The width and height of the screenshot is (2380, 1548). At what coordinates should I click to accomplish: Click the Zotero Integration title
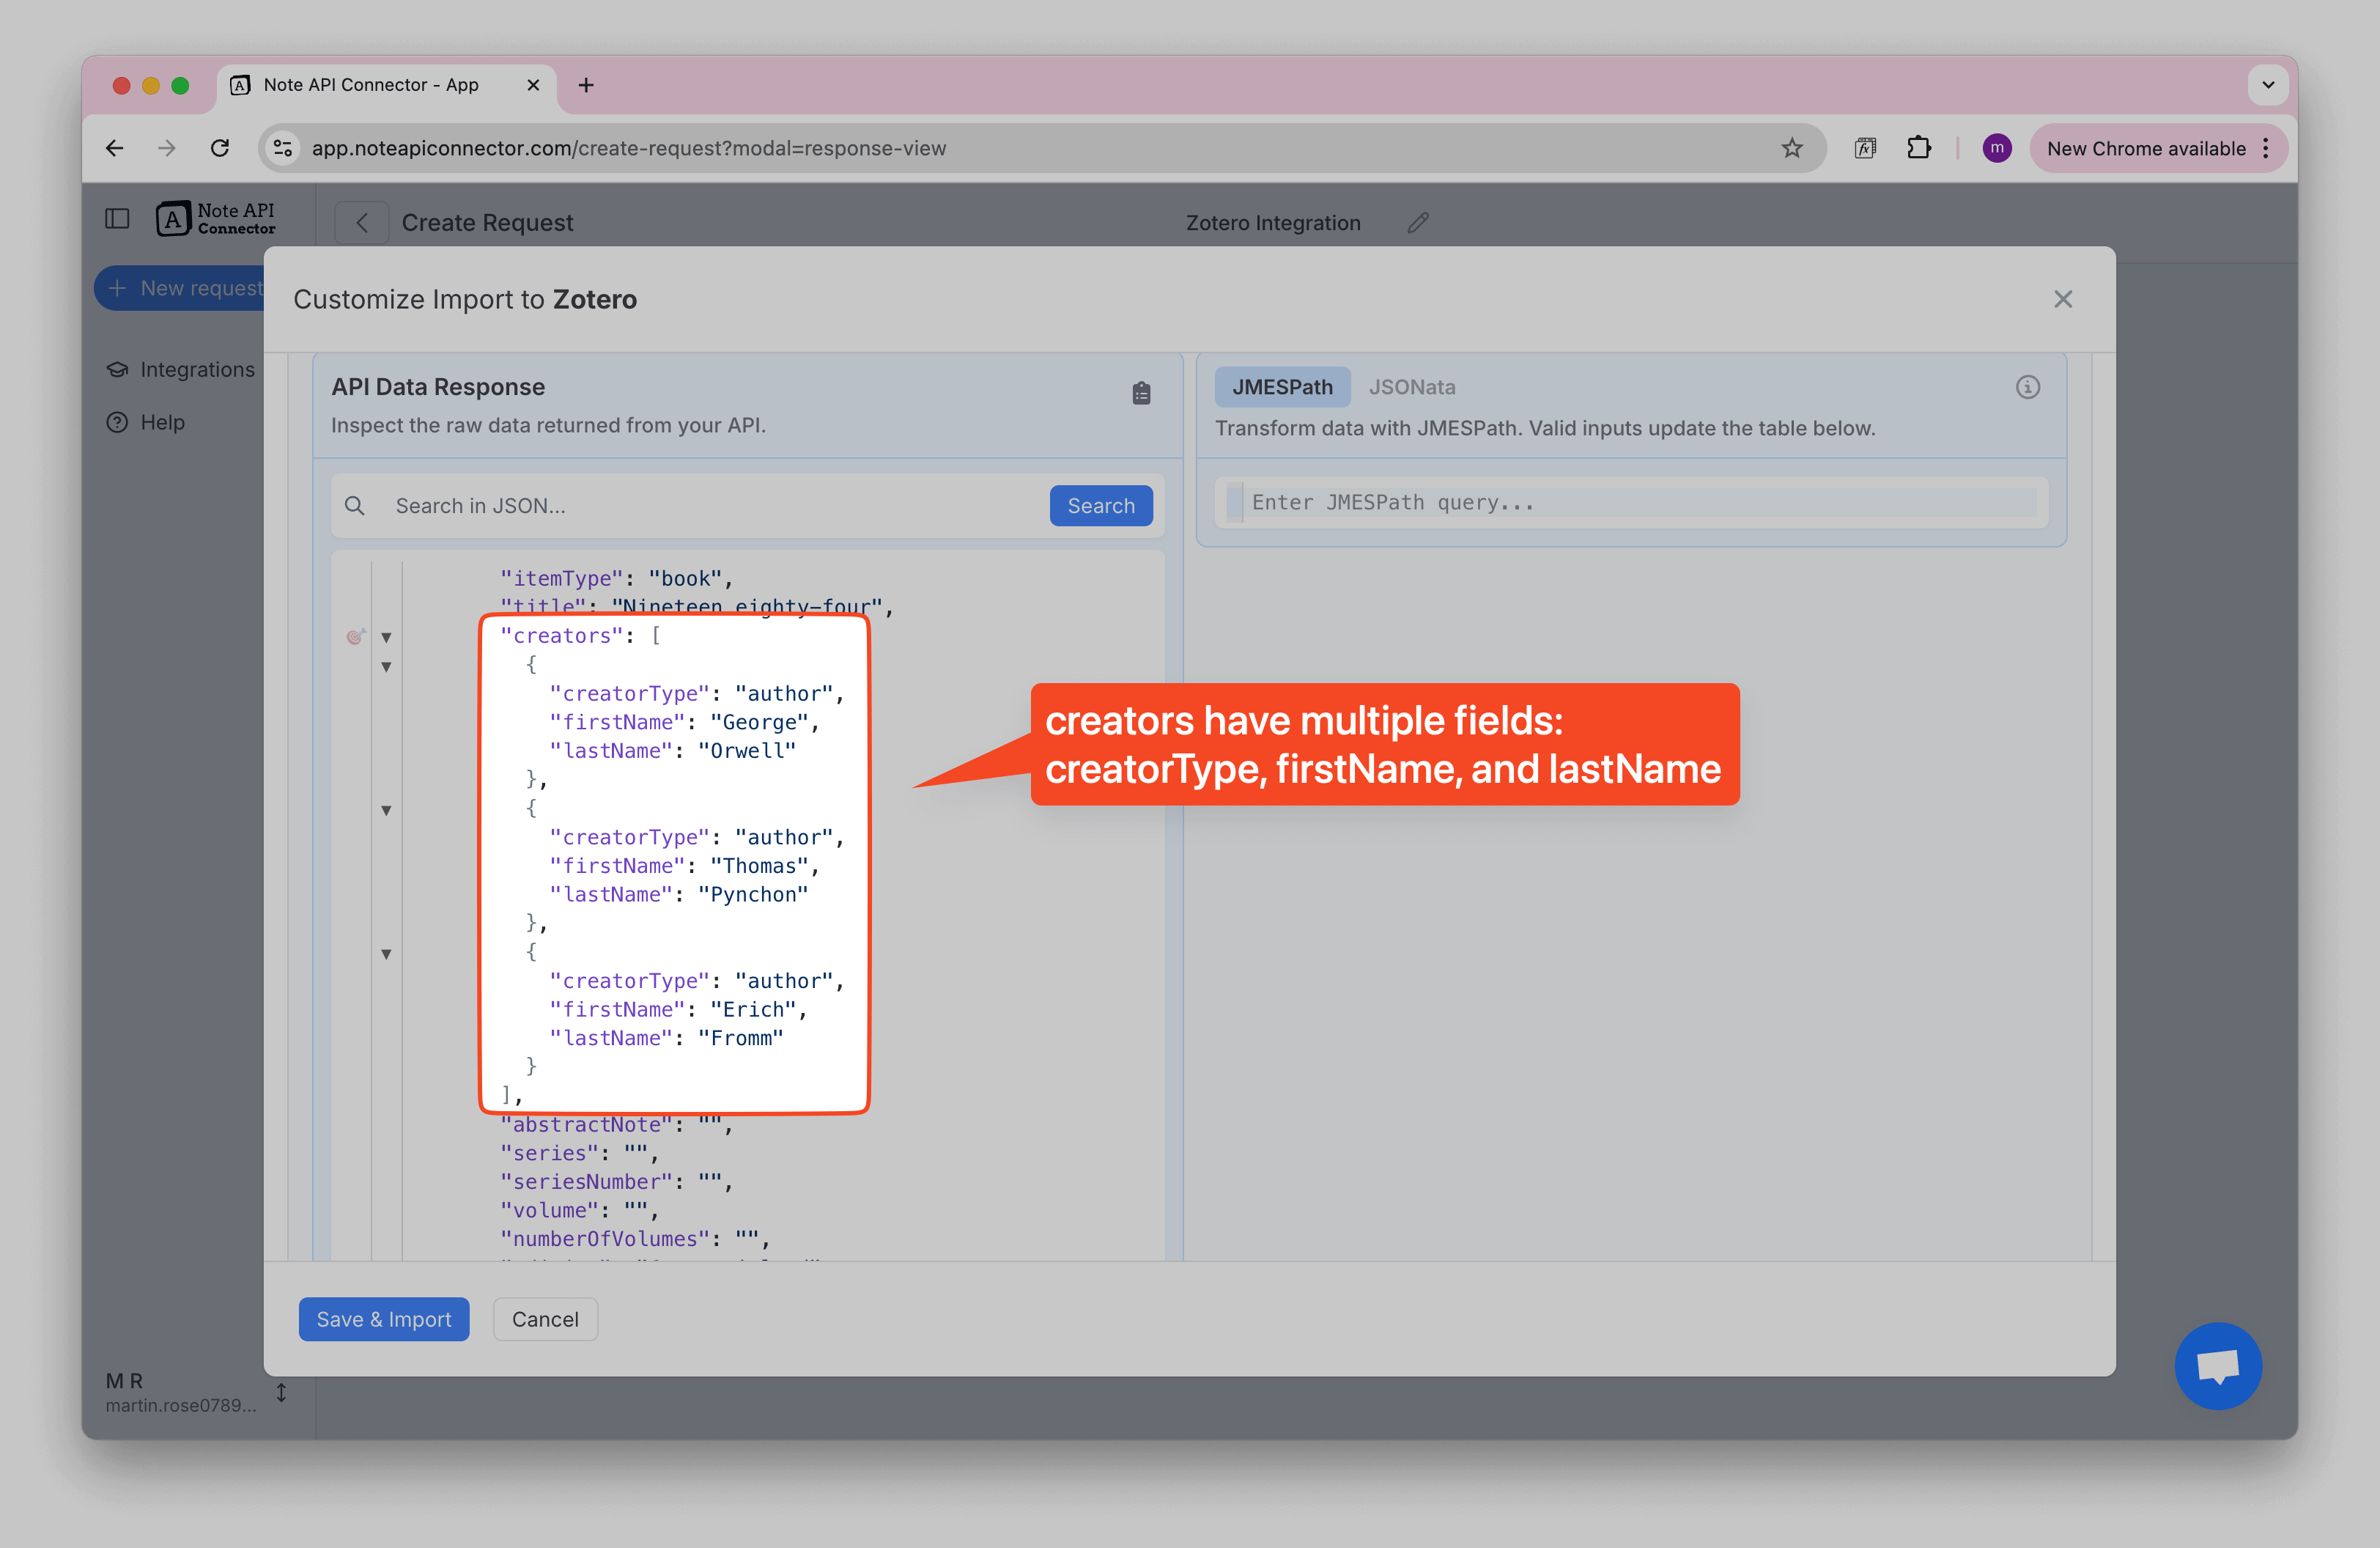coord(1272,222)
